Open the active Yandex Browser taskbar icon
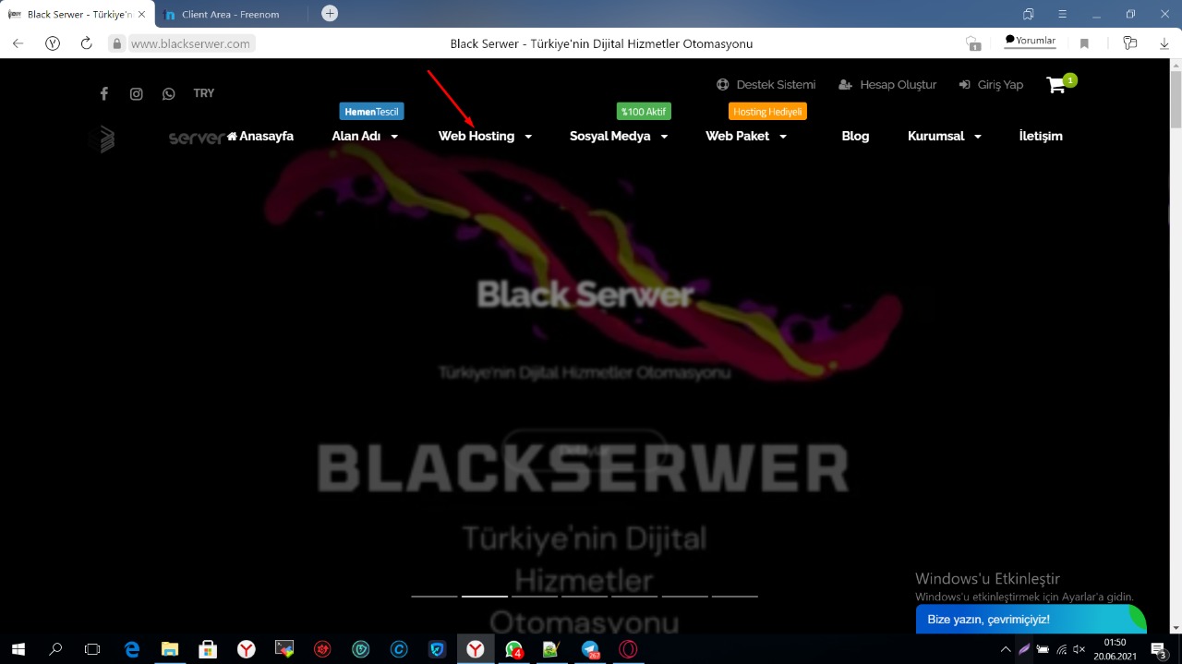The width and height of the screenshot is (1182, 664). (x=476, y=649)
